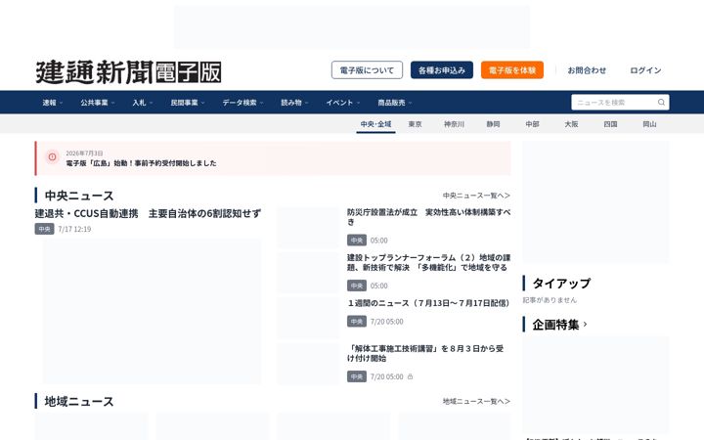Click the 記事がありません text under タイアップ
This screenshot has height=440, width=704.
pos(550,300)
